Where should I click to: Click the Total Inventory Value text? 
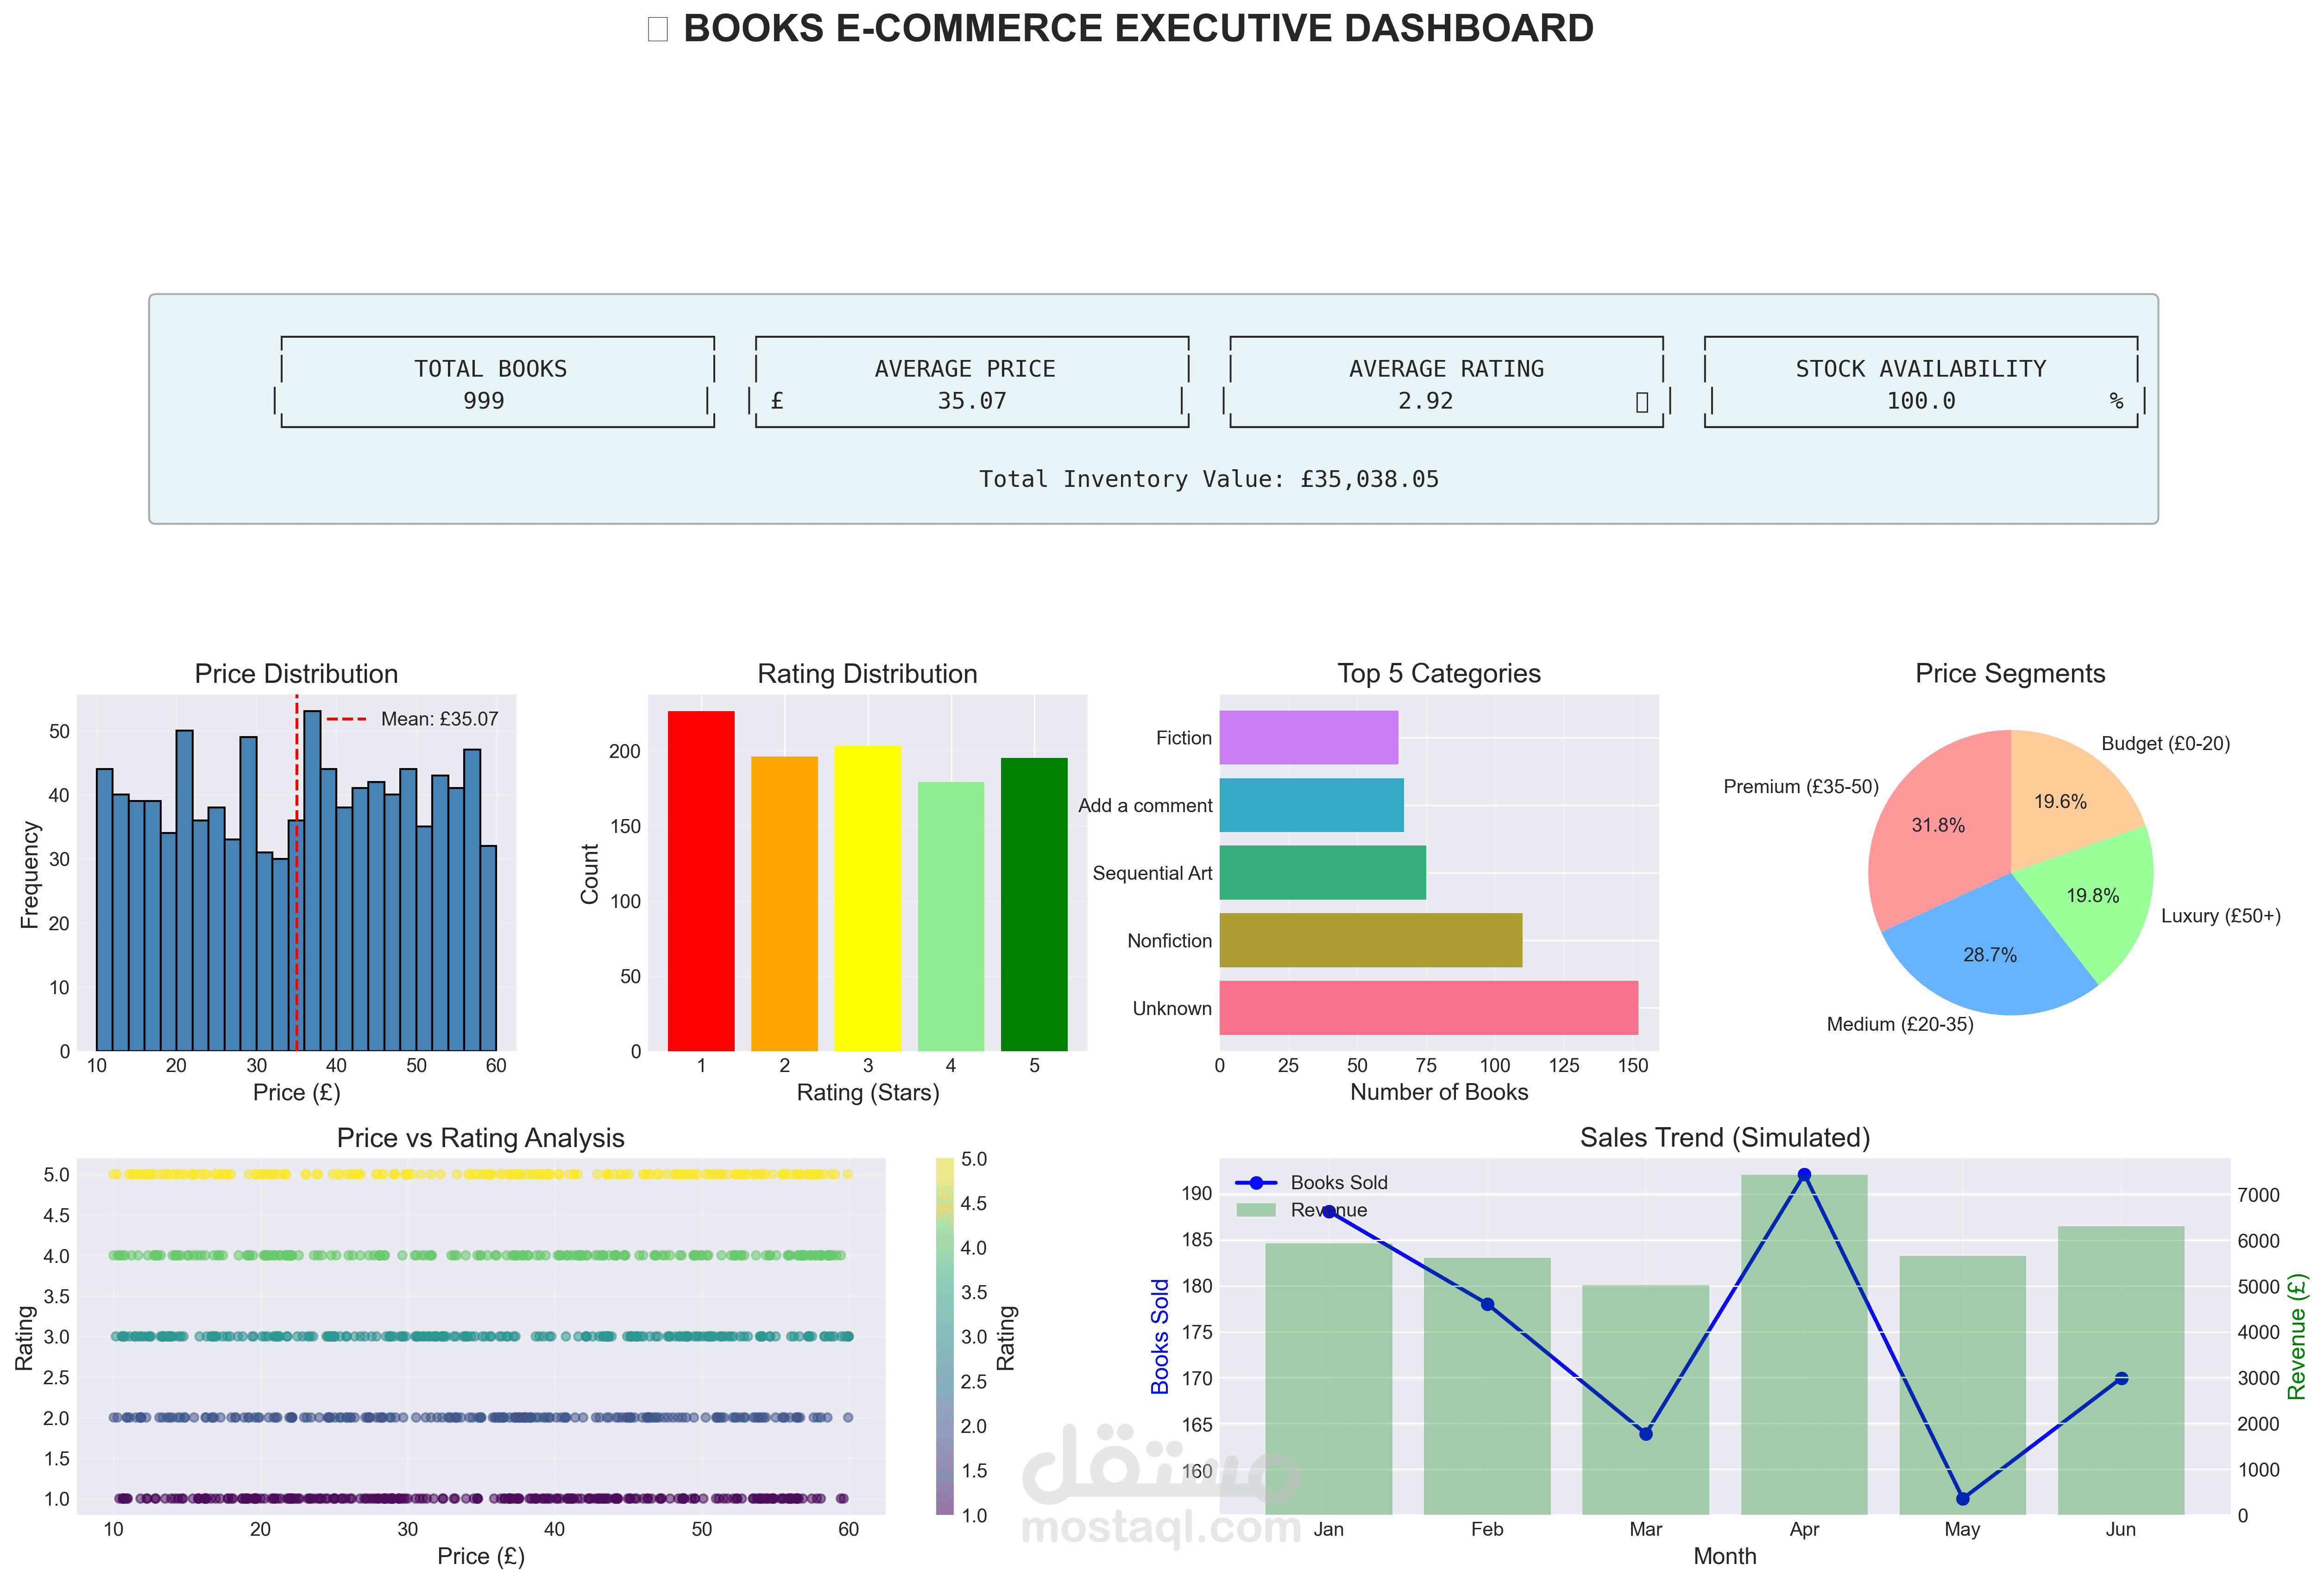1208,479
